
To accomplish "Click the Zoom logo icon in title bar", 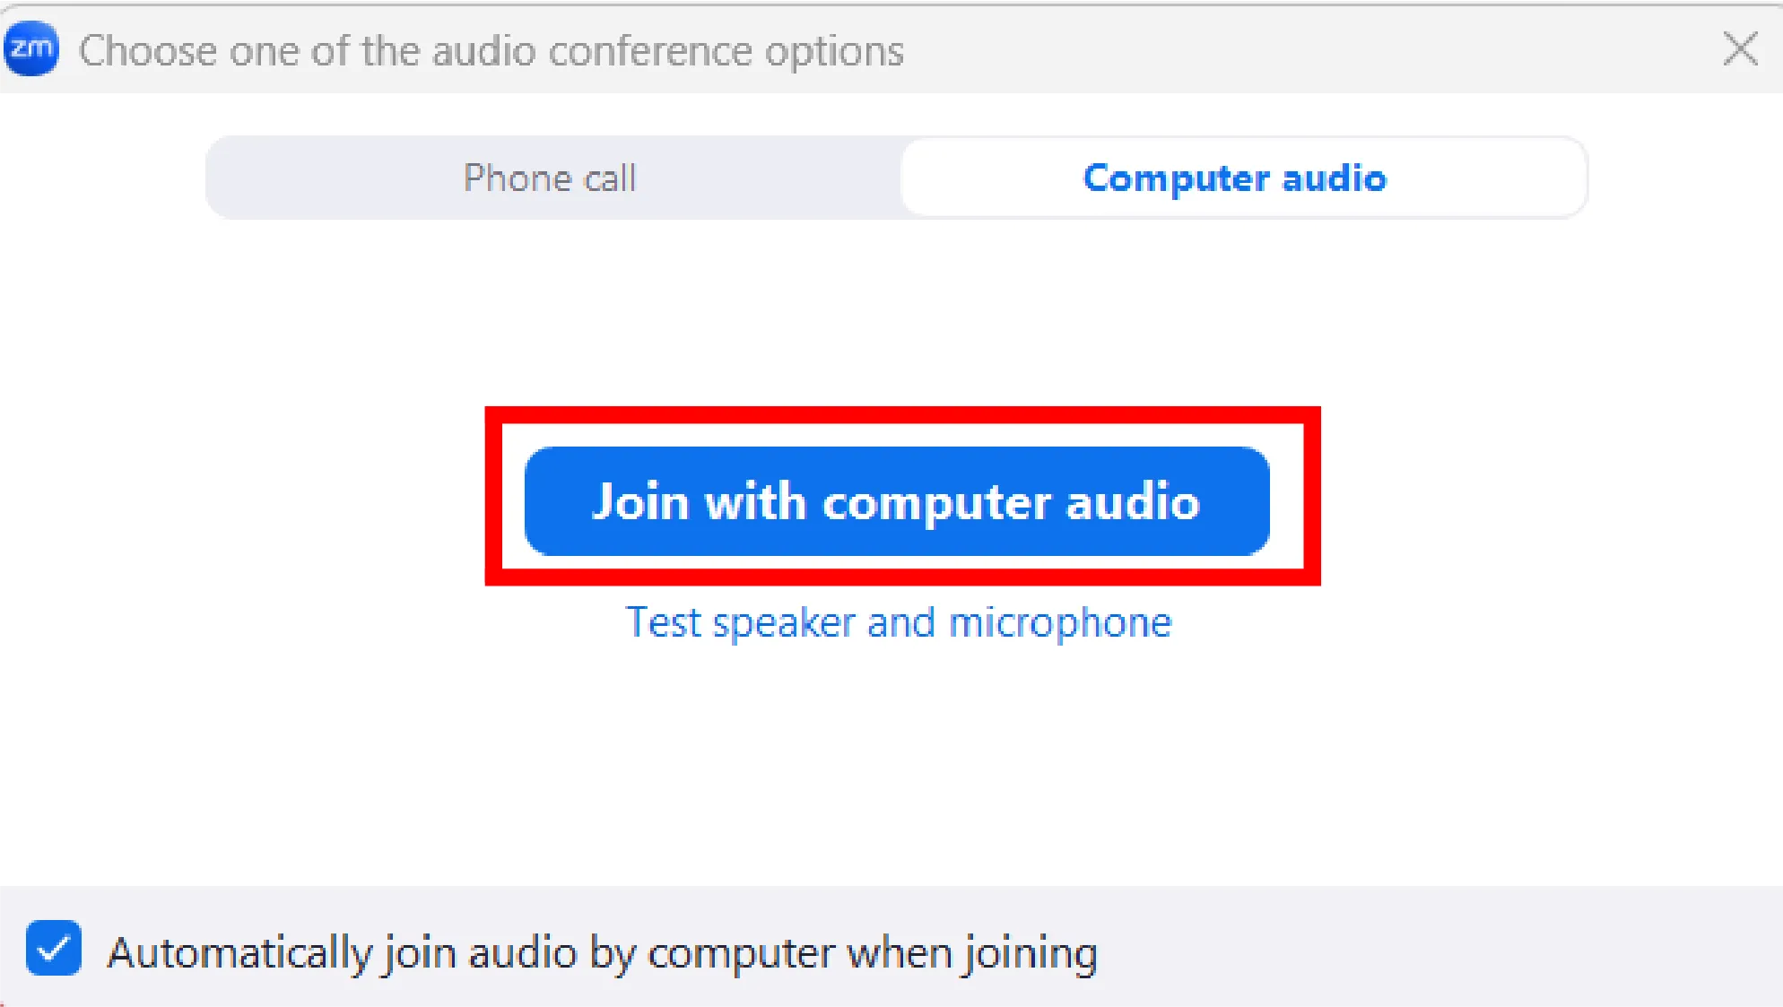I will click(x=31, y=48).
